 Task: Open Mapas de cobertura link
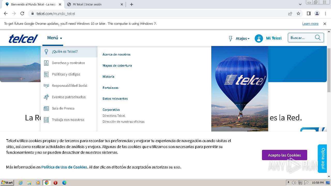117,66
